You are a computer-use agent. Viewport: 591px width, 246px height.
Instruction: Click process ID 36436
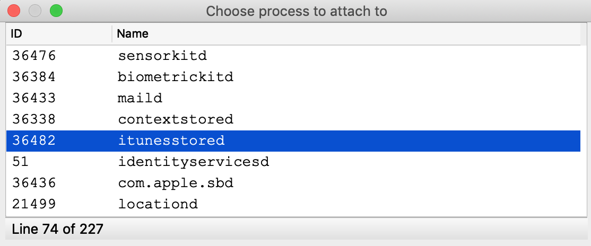click(33, 183)
